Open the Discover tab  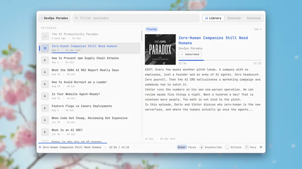pyautogui.click(x=234, y=18)
